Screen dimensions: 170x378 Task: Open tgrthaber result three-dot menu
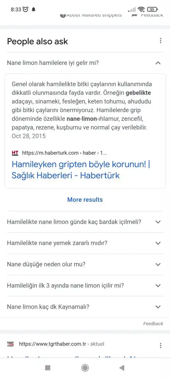pyautogui.click(x=160, y=346)
